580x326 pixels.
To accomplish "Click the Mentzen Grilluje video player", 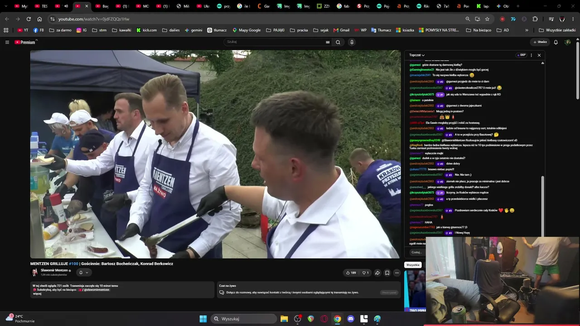I will tap(215, 154).
